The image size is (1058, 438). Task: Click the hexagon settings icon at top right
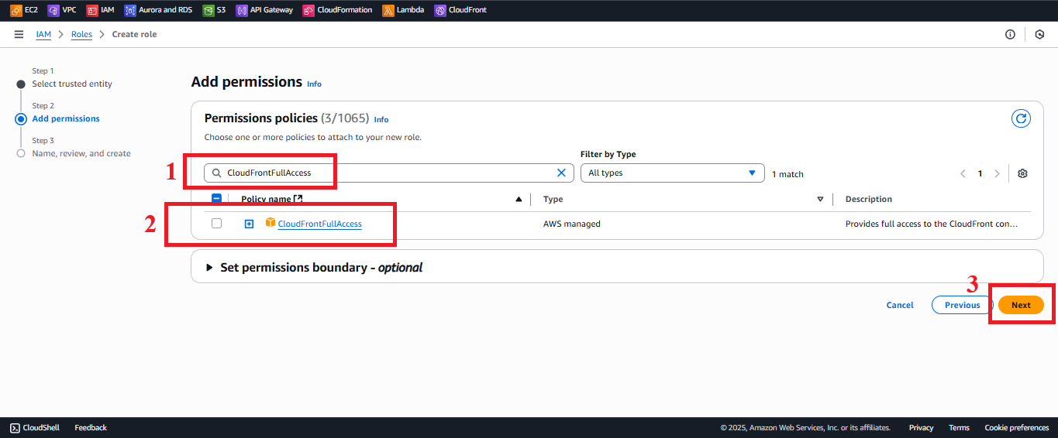coord(1040,34)
